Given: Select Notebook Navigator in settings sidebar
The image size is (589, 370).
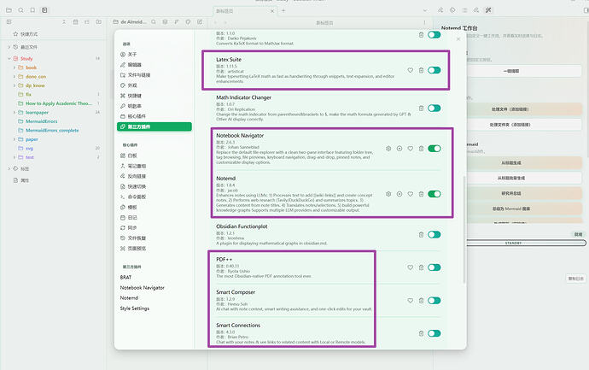Looking at the screenshot, I should (x=142, y=288).
